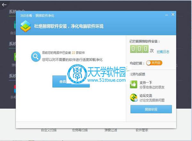The image size is (192, 141).
Task: Click the blue 查看 button
Action: point(71,82)
